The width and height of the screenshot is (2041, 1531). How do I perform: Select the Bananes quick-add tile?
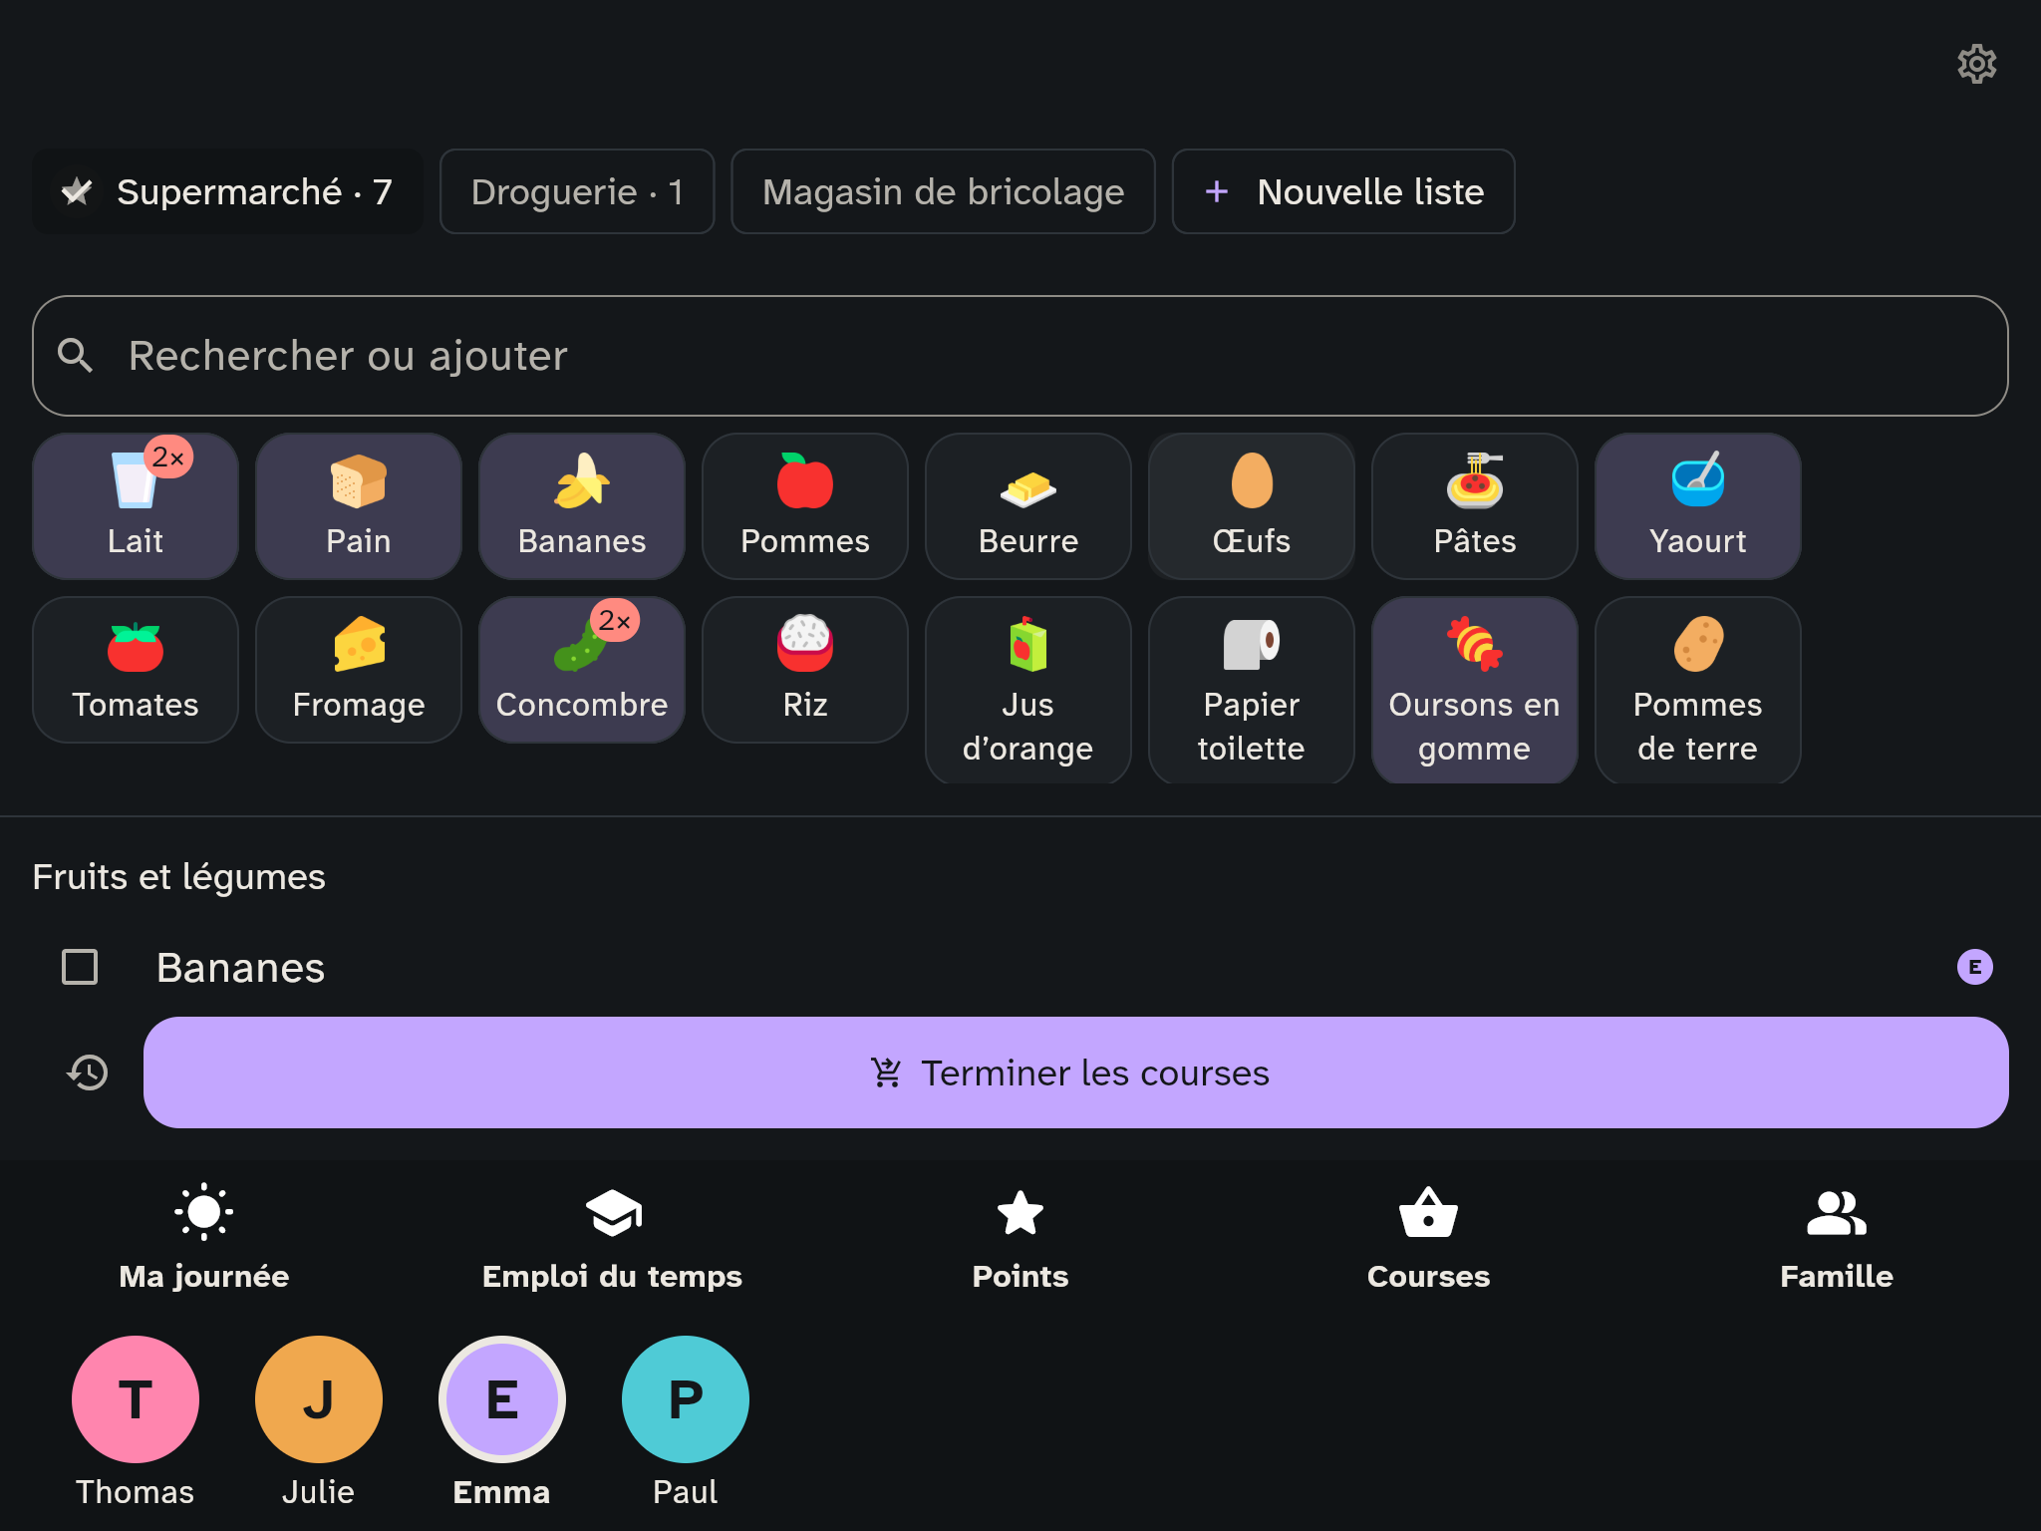(582, 506)
